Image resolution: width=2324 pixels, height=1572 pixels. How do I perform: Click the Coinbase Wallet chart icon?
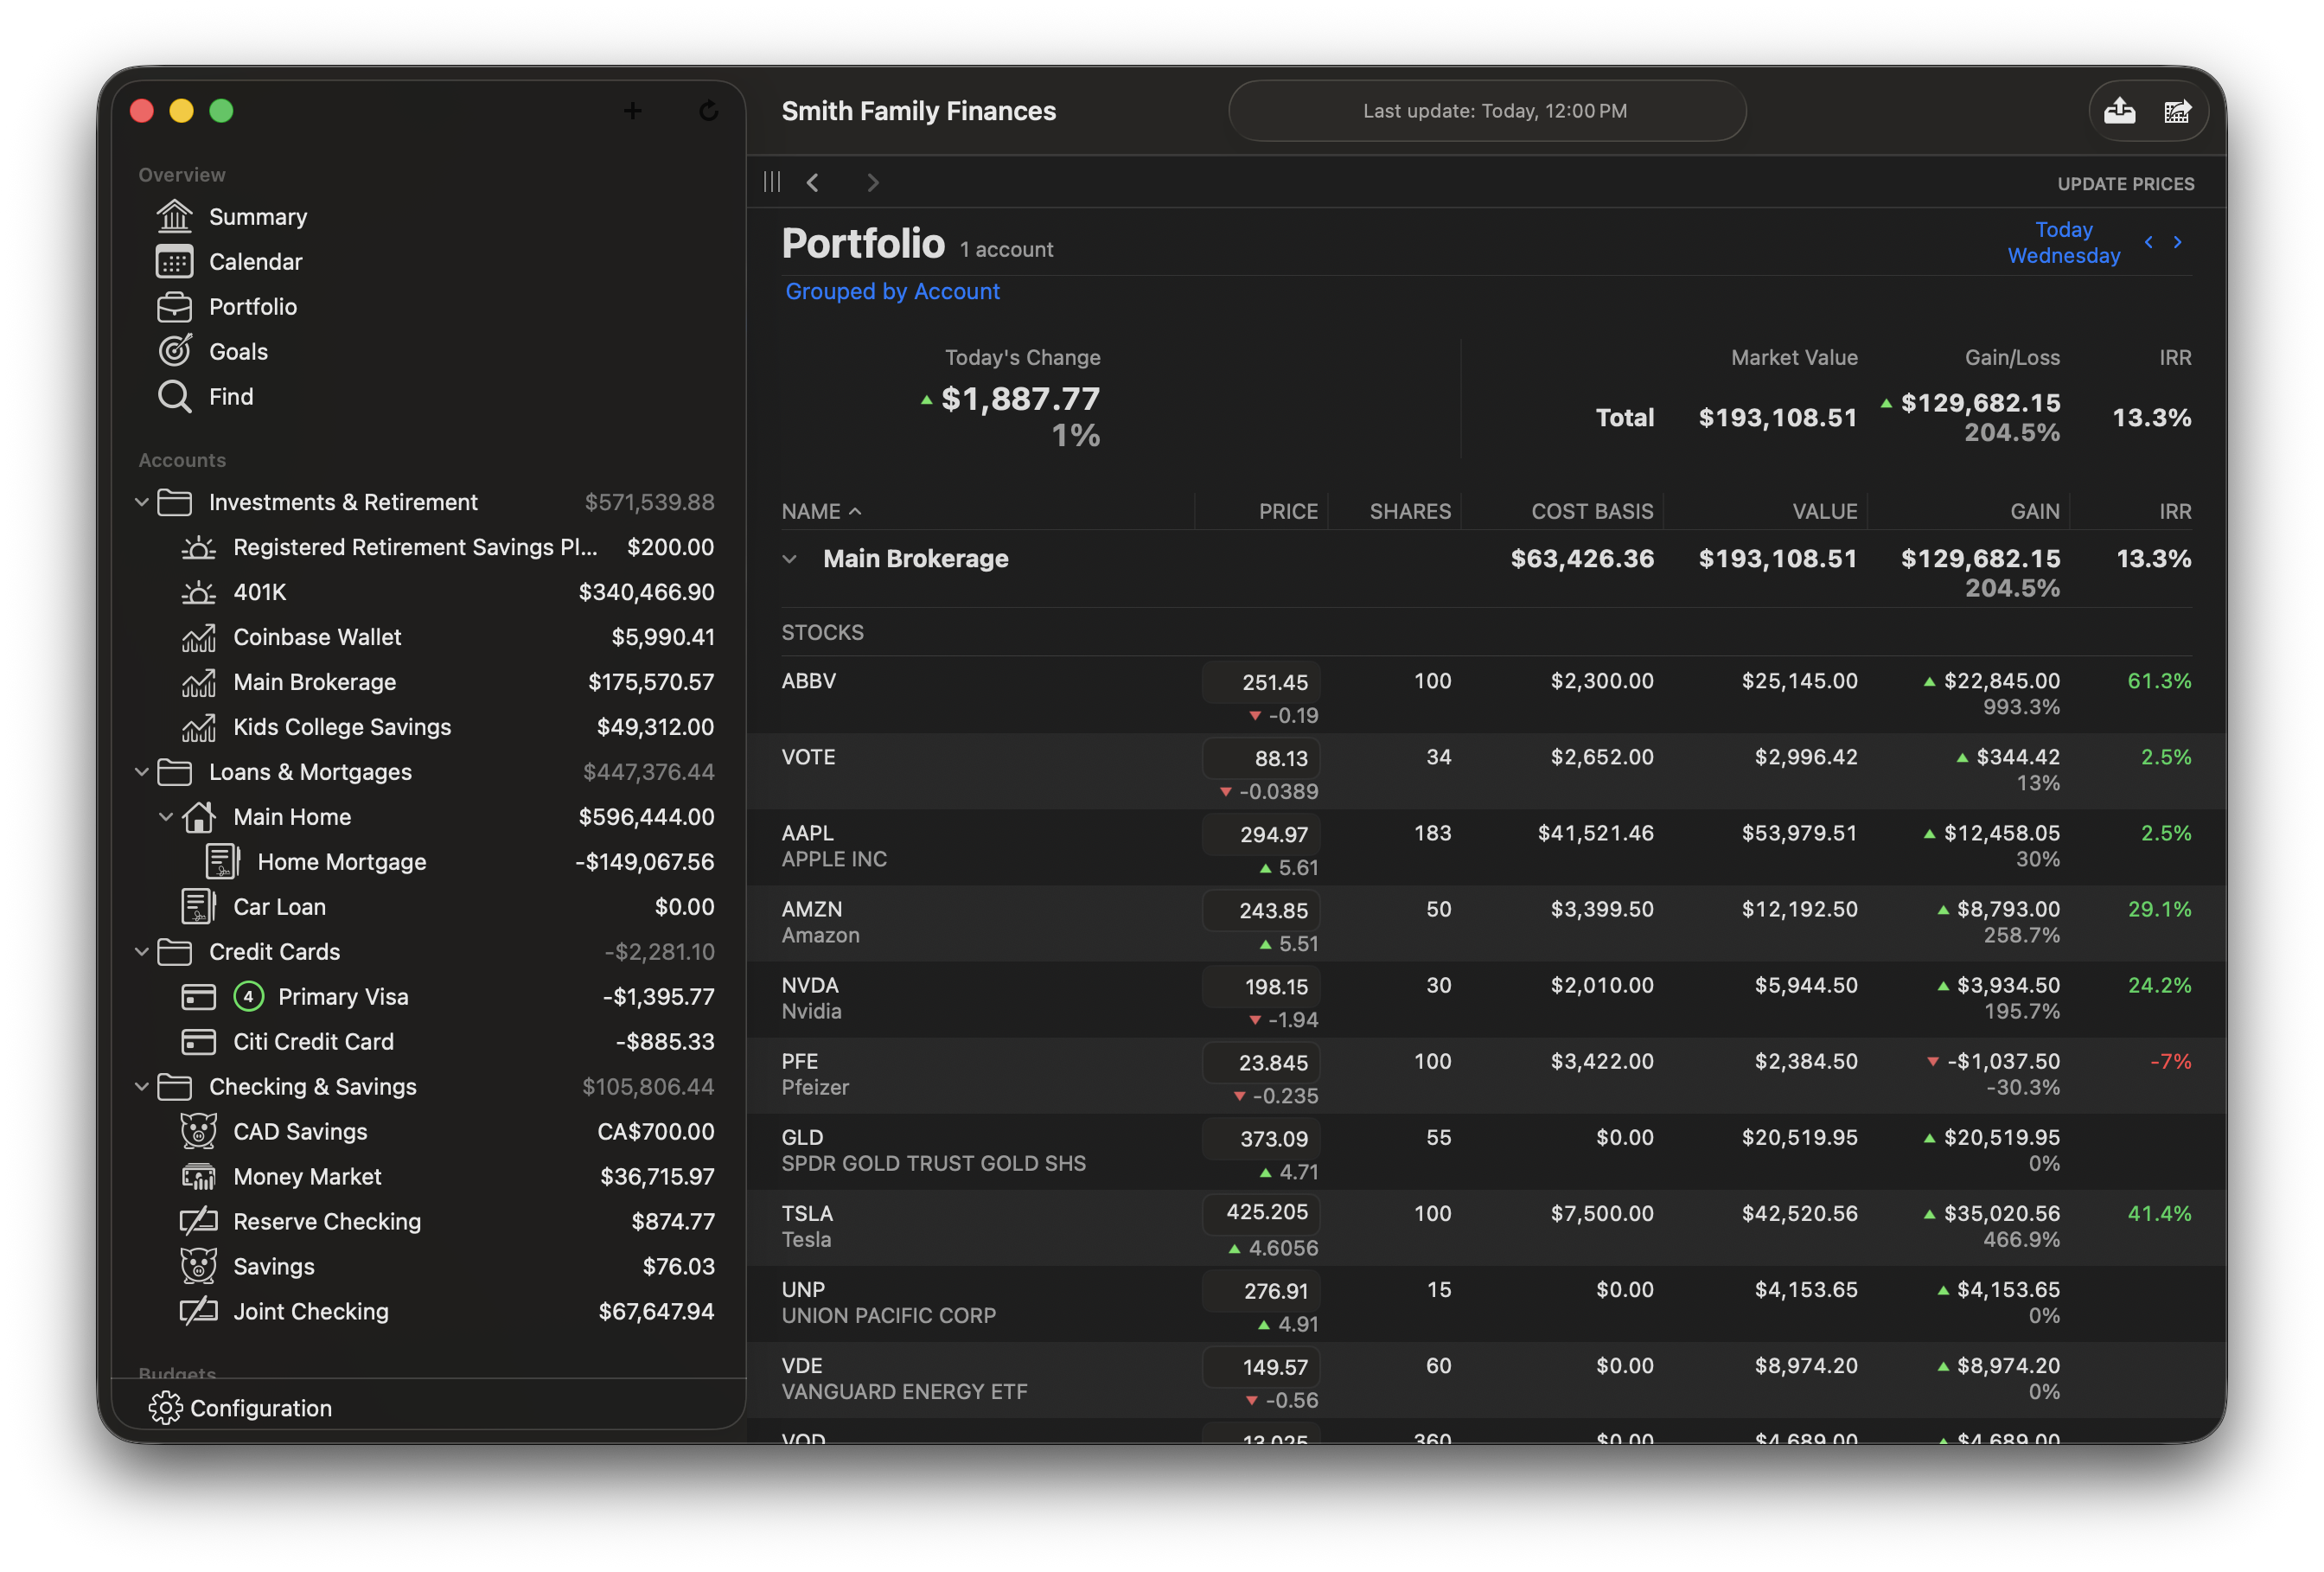pos(198,636)
